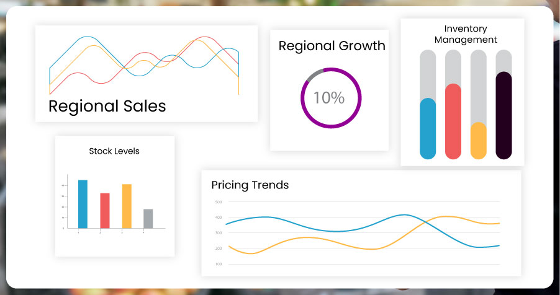560x295 pixels.
Task: Select the yellow bar in Stock Levels
Action: tap(127, 206)
